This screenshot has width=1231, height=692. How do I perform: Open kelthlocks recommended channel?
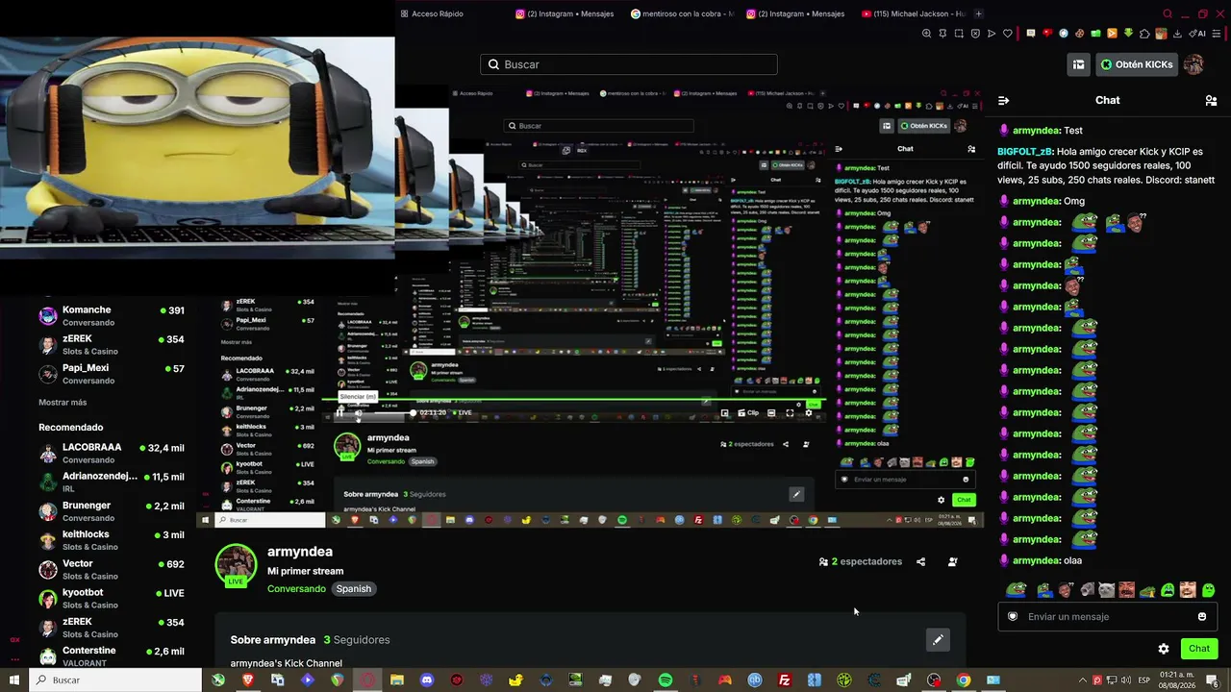(x=112, y=540)
